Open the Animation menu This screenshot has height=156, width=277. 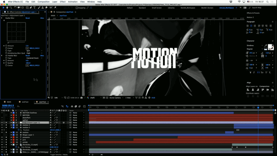click(x=73, y=2)
